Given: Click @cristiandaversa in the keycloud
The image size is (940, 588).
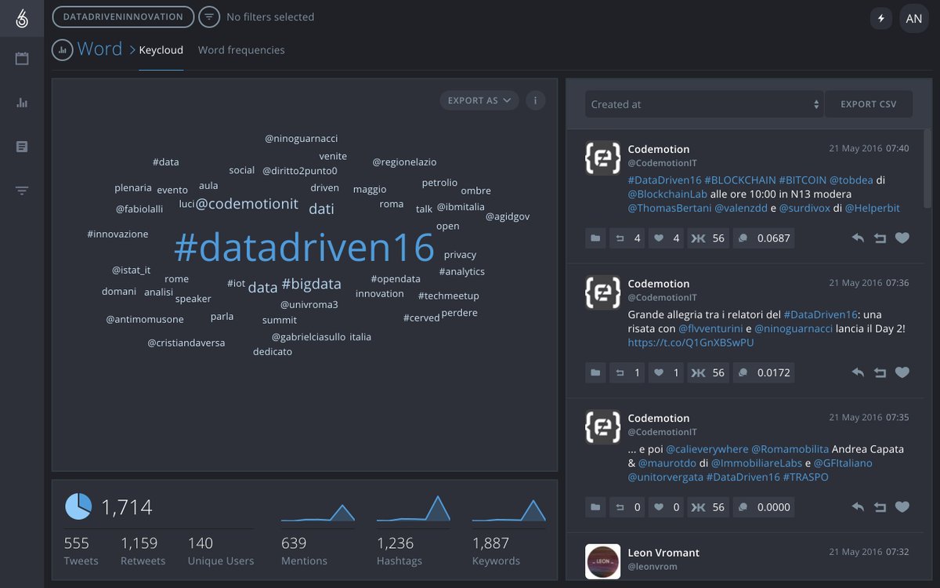Looking at the screenshot, I should click(186, 343).
